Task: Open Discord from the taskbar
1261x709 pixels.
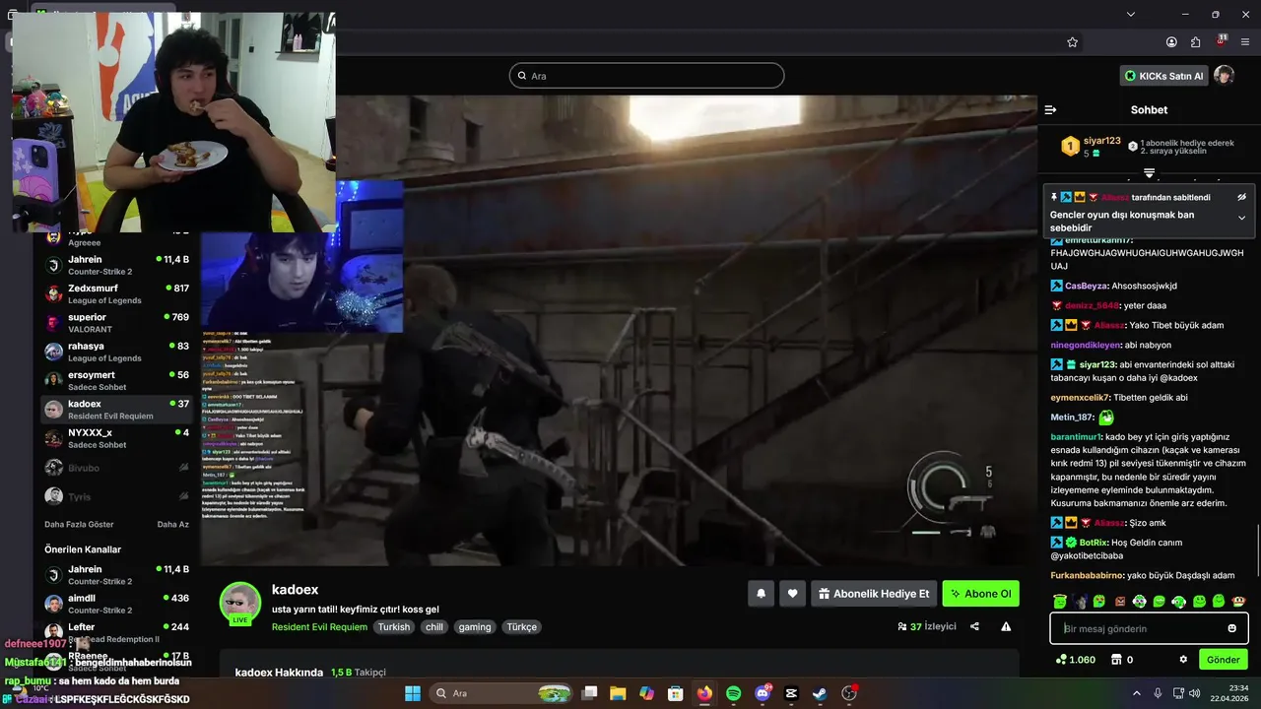Action: coord(763,693)
